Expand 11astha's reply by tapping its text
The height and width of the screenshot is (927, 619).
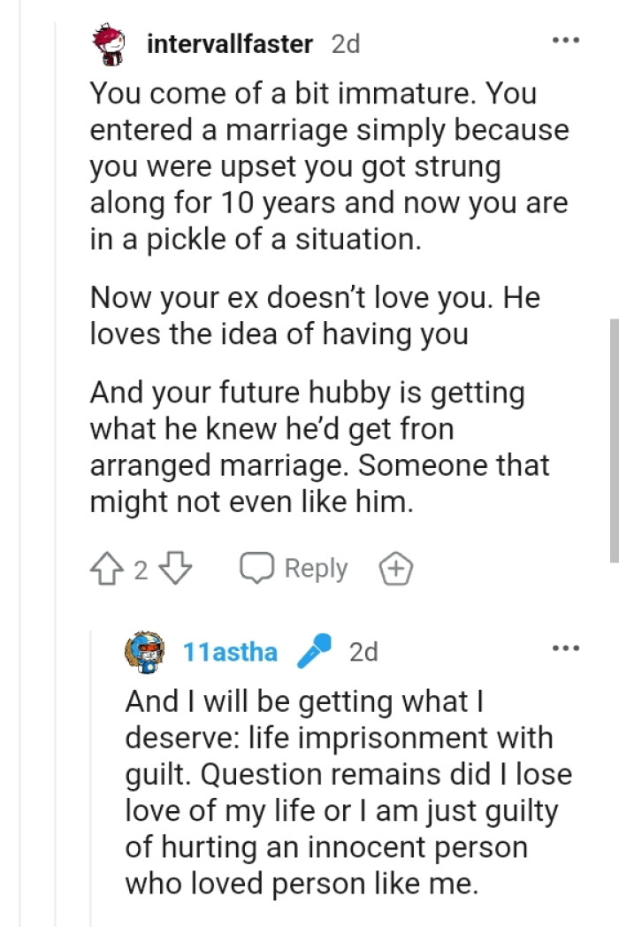(336, 787)
